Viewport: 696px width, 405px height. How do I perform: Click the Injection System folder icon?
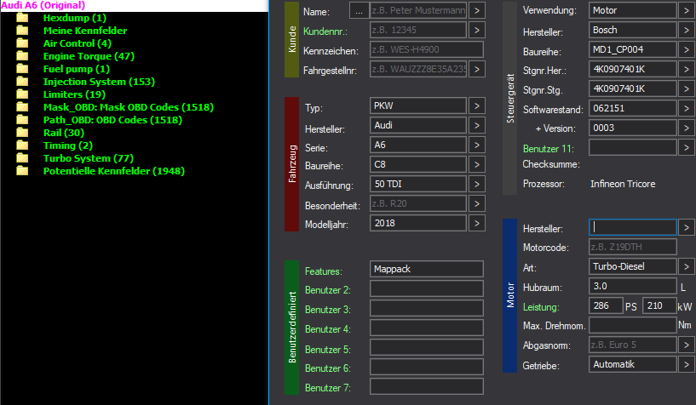pos(22,82)
